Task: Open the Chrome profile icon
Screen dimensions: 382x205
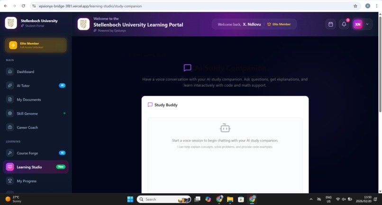Action: tap(368, 6)
